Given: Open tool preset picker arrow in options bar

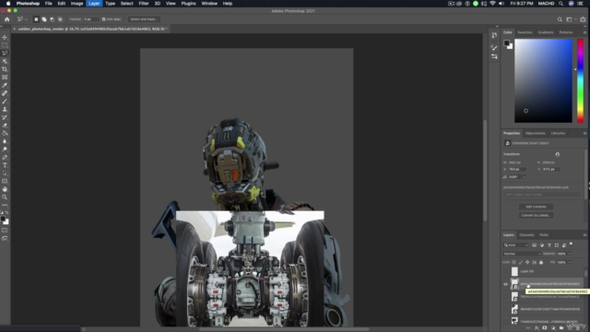Looking at the screenshot, I should (26, 19).
